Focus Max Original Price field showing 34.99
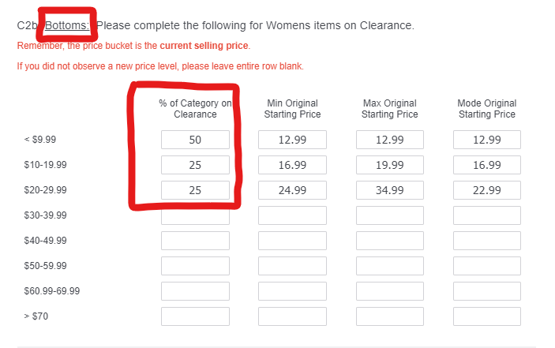 pos(390,190)
